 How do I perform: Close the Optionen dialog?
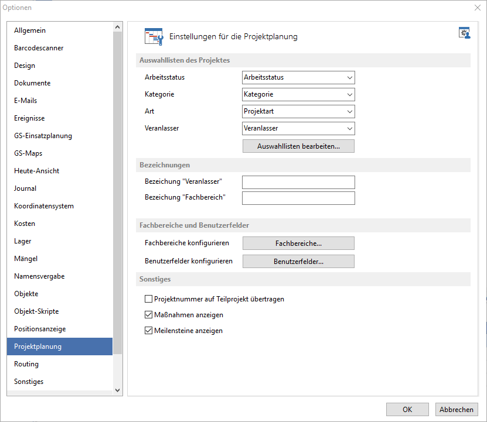click(478, 8)
